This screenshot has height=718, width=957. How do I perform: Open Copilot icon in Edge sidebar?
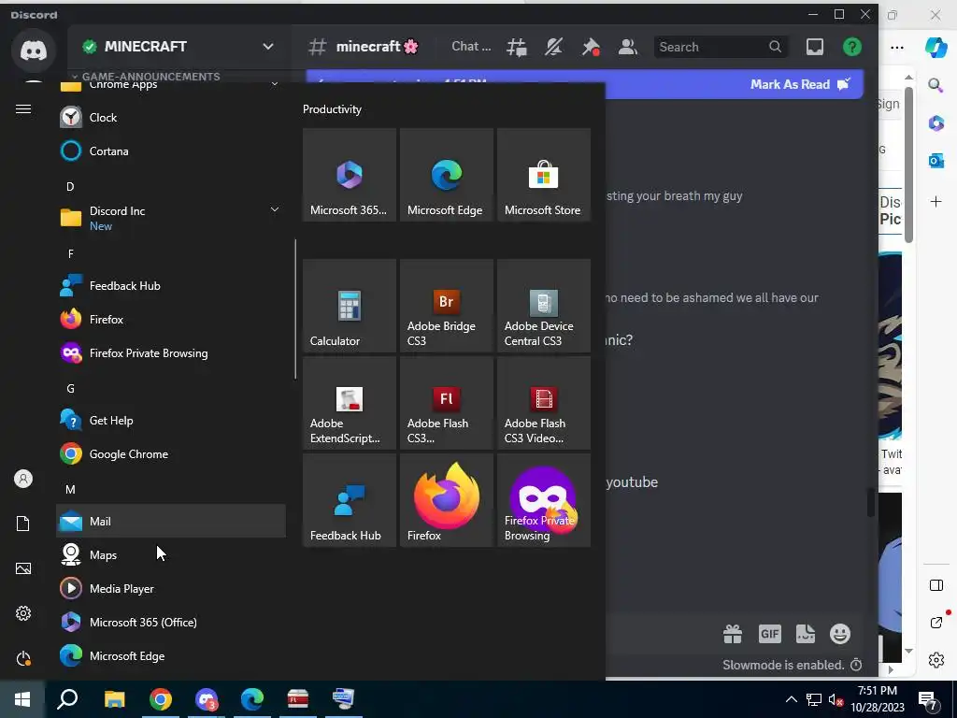[936, 47]
